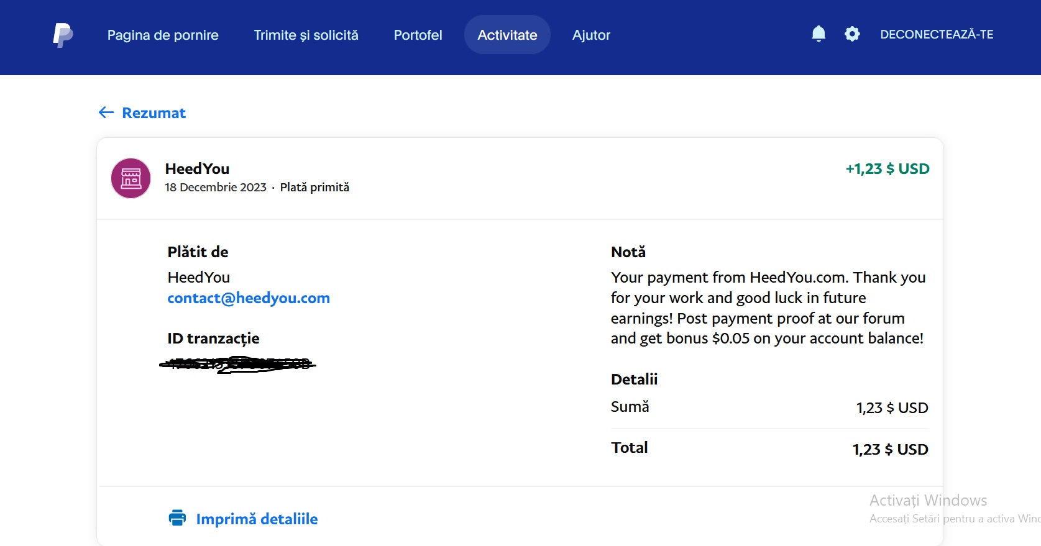Click HeedYou name under Plătit de

point(199,277)
